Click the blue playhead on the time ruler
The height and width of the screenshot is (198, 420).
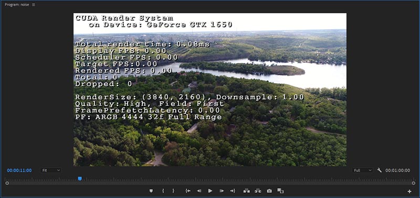(80, 179)
